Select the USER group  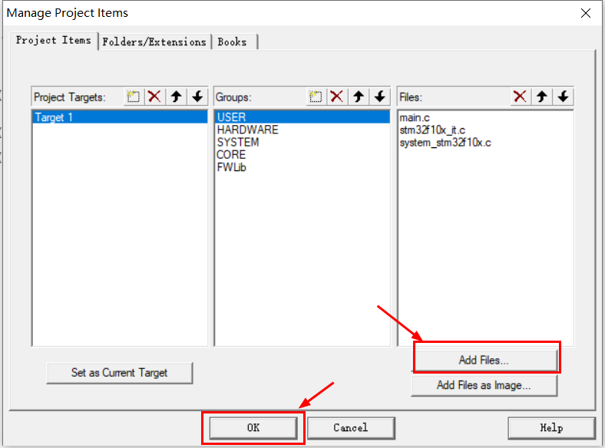coord(302,117)
